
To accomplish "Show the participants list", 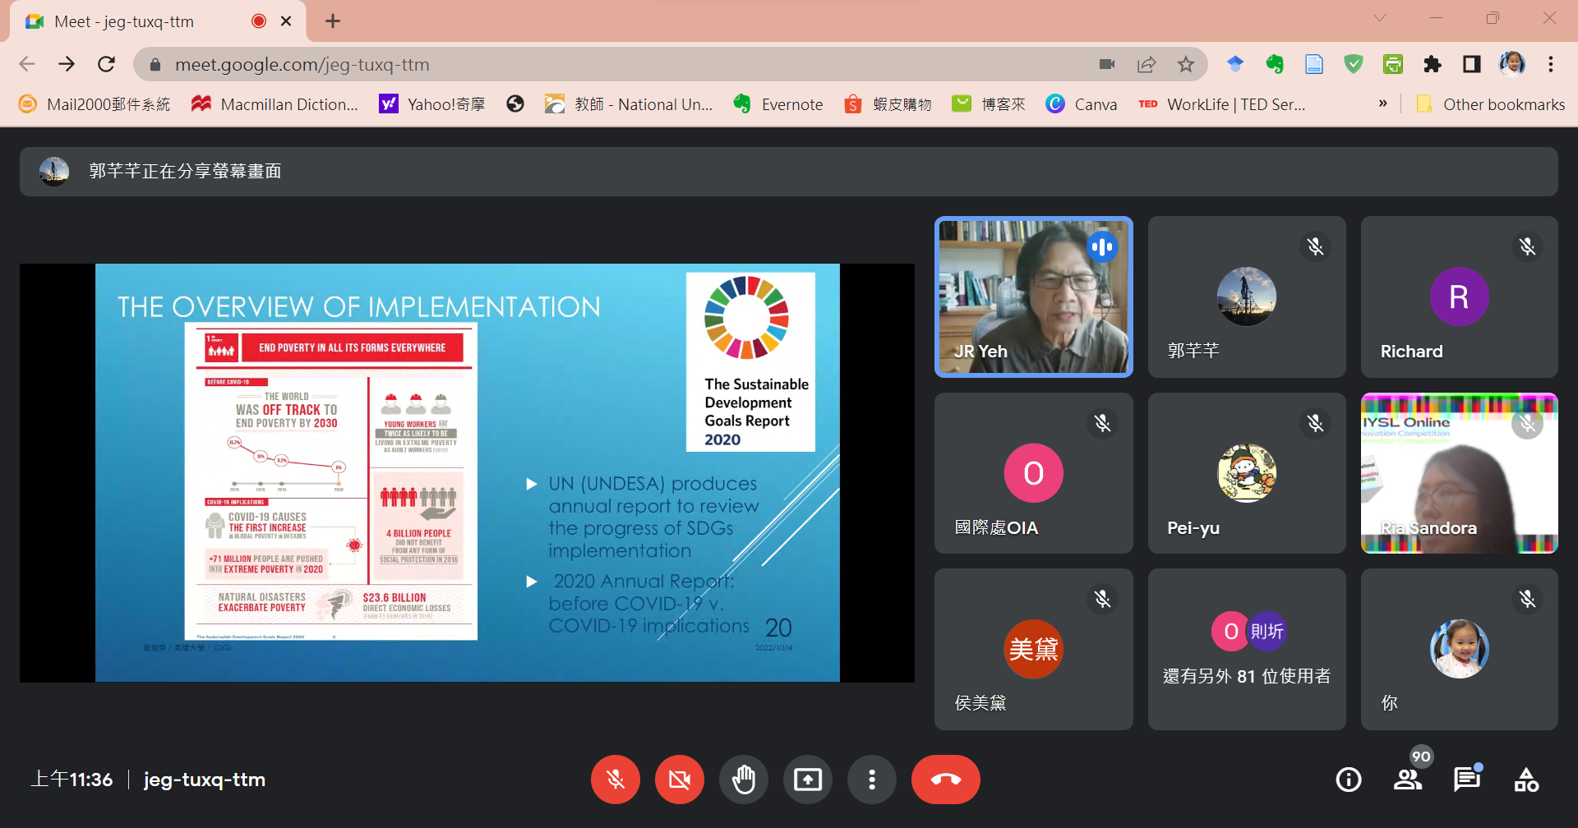I will [x=1408, y=780].
